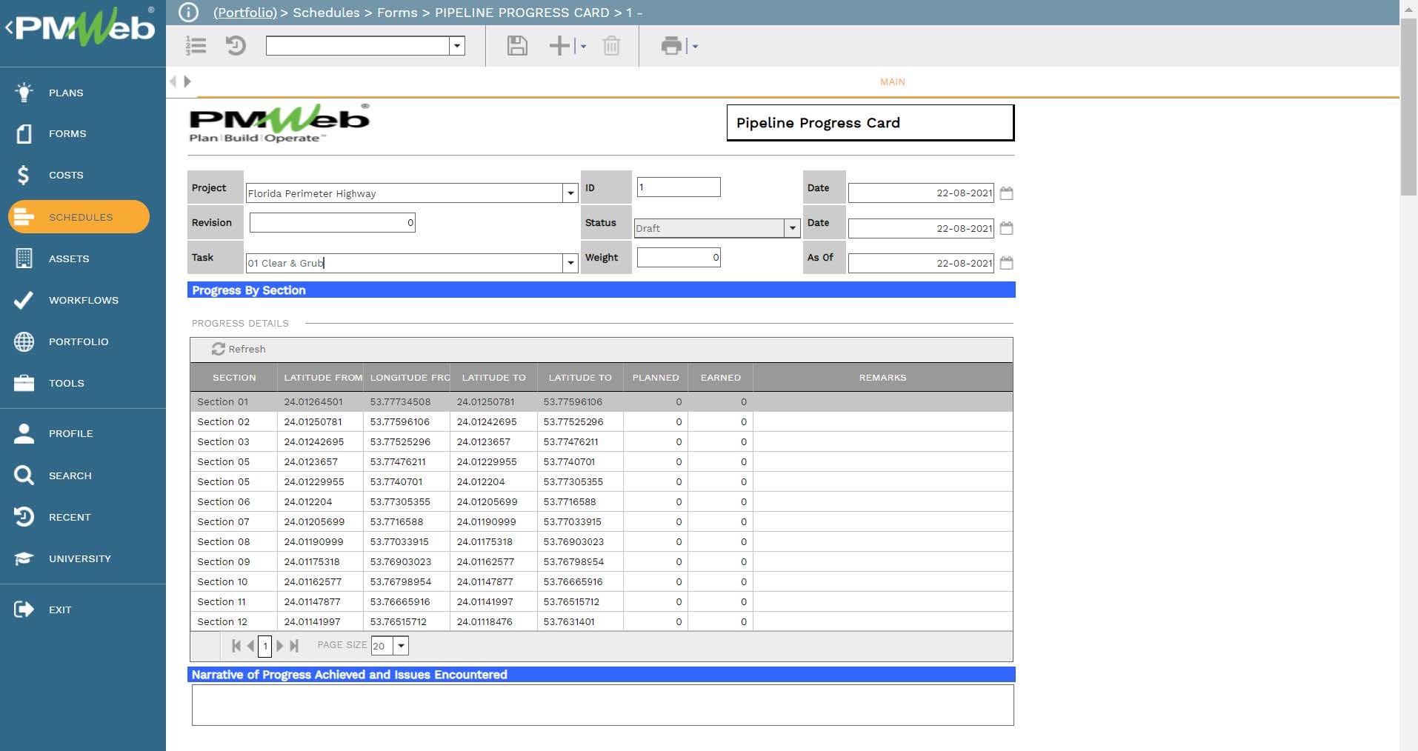Refresh the progress details grid
Screen dimensions: 1418x751
click(239, 349)
